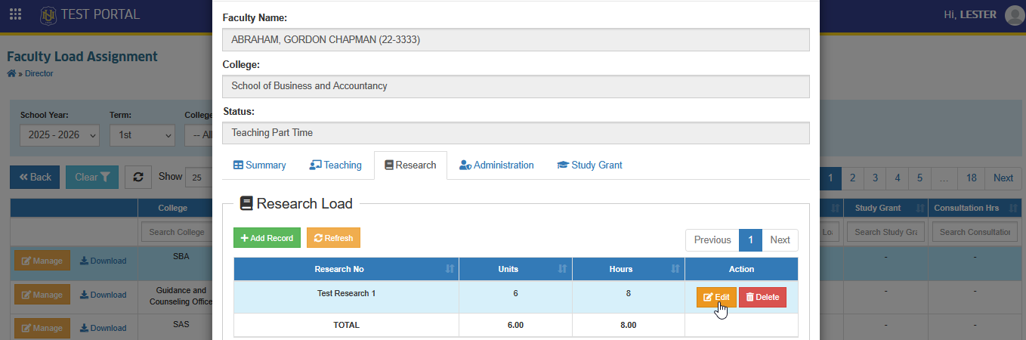The image size is (1026, 340).
Task: Switch to the Administration tab
Action: [x=496, y=165]
